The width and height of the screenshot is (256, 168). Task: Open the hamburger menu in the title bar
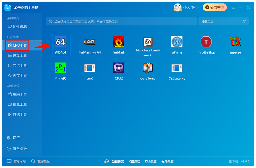233,7
